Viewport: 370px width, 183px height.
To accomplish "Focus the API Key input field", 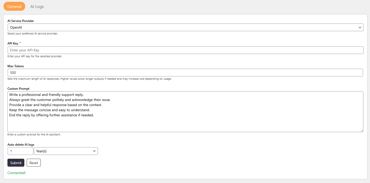I will click(185, 50).
